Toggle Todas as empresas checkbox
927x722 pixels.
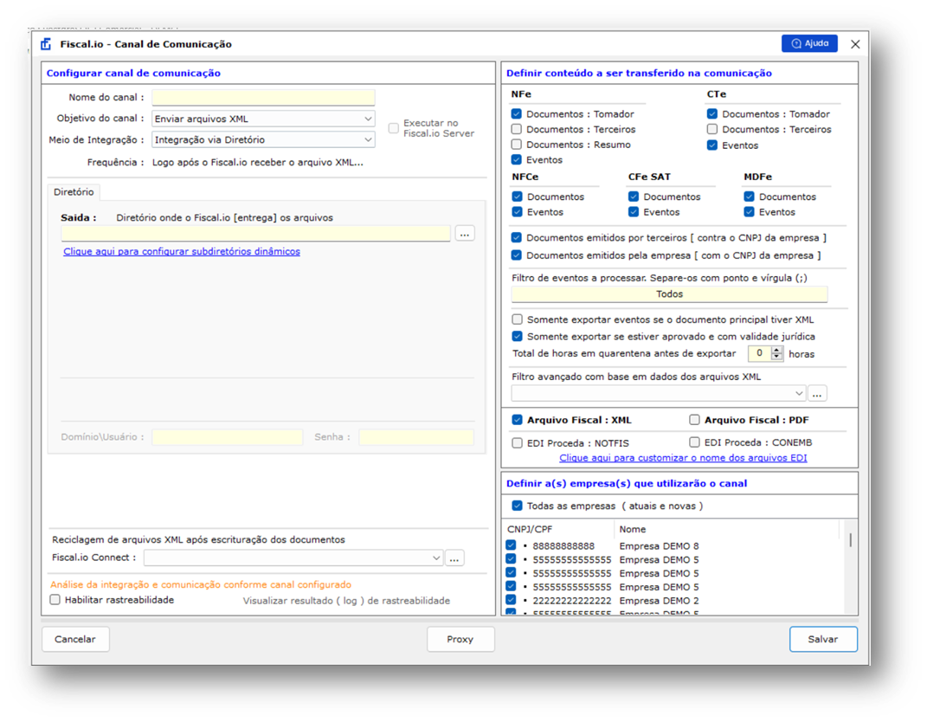coord(518,506)
